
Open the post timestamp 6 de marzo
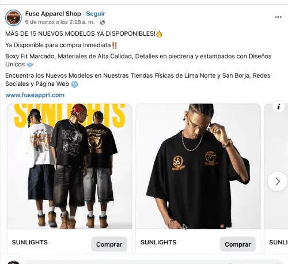point(60,22)
